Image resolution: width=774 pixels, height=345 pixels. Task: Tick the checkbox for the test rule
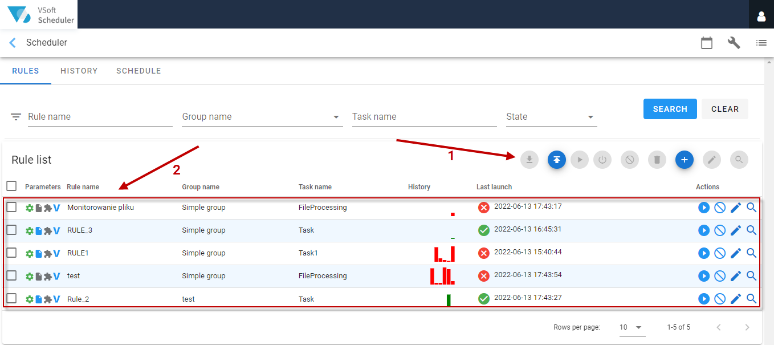pos(11,275)
